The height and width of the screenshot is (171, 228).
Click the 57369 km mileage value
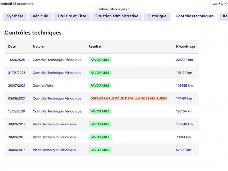[x=184, y=150]
